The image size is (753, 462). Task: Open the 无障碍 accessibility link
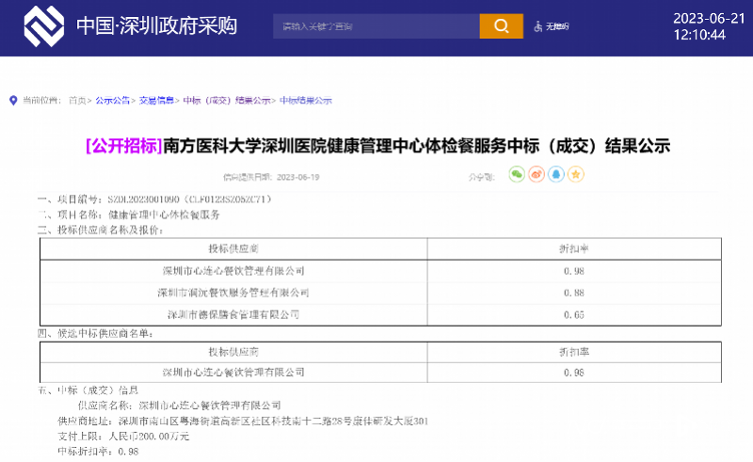pos(557,26)
